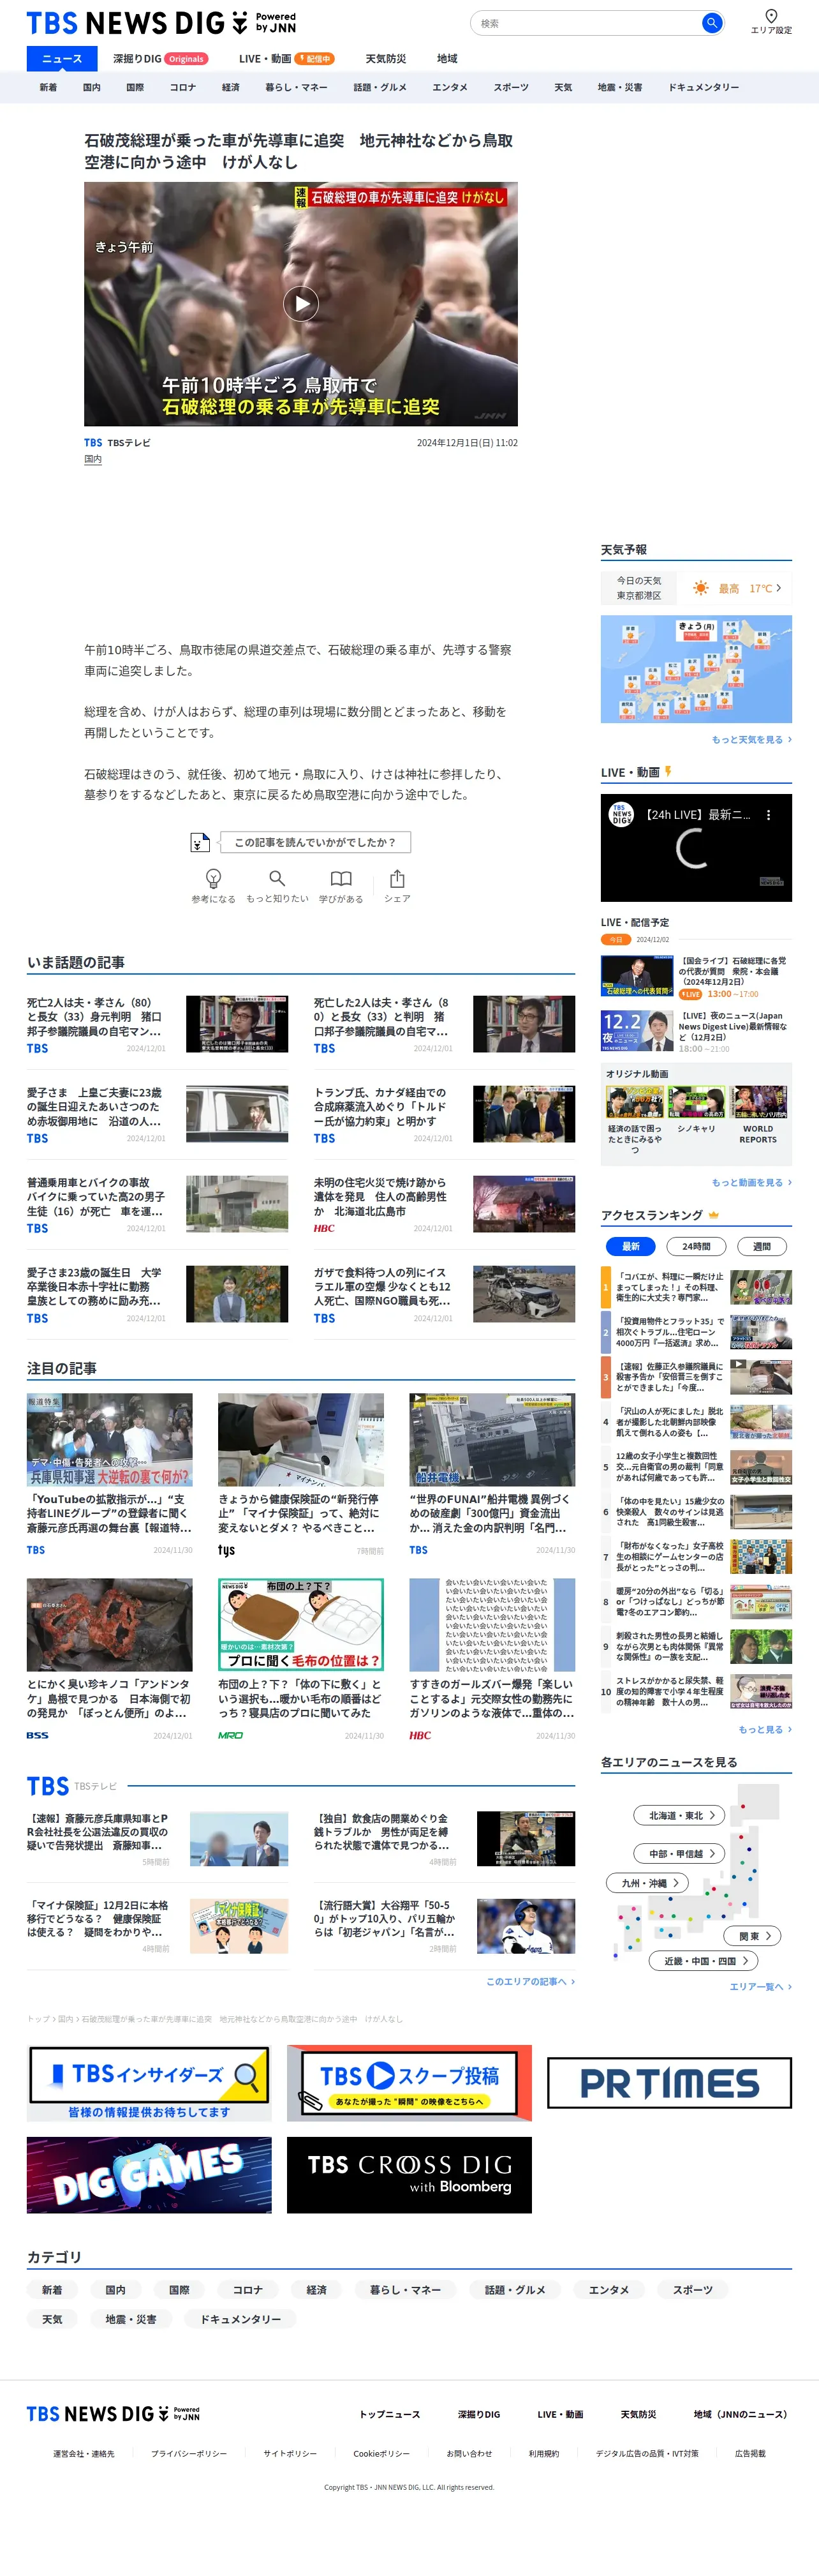Screen dimensions: 819x2576
Task: Expand the 北海道・東北 area button
Action: 679,1815
